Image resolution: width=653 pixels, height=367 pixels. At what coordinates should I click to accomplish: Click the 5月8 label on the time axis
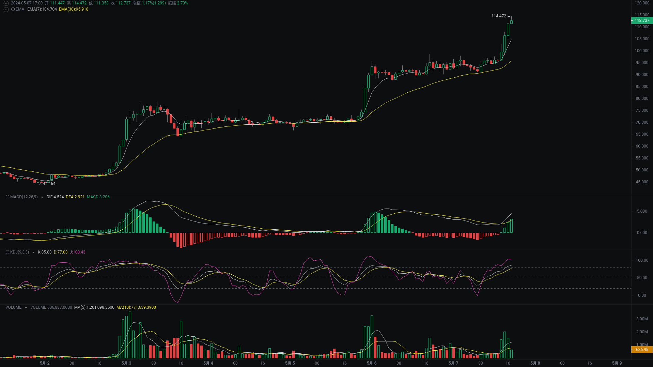click(x=535, y=363)
